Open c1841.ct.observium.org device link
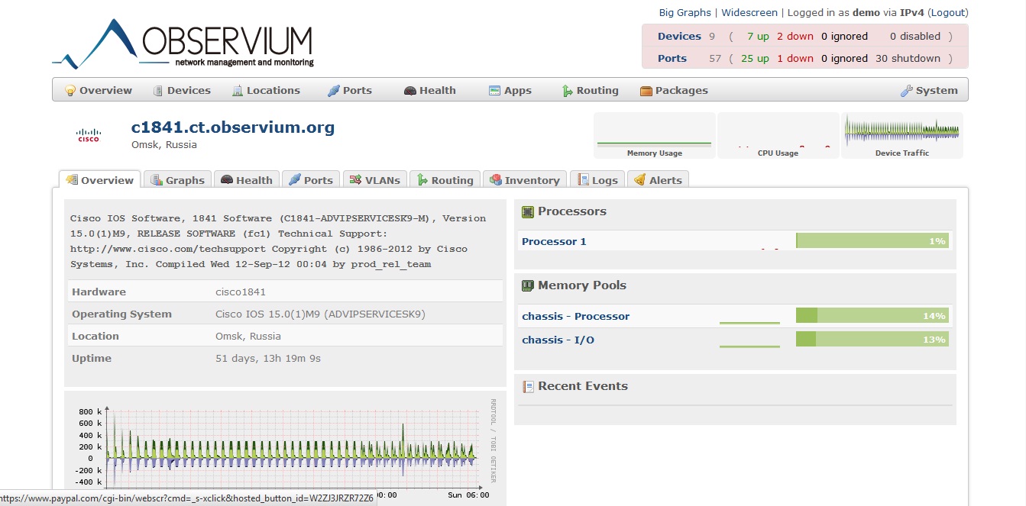The height and width of the screenshot is (506, 1026). (233, 127)
